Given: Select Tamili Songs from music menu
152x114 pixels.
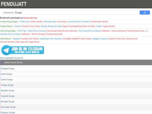Looking at the screenshot, I should tap(76, 80).
